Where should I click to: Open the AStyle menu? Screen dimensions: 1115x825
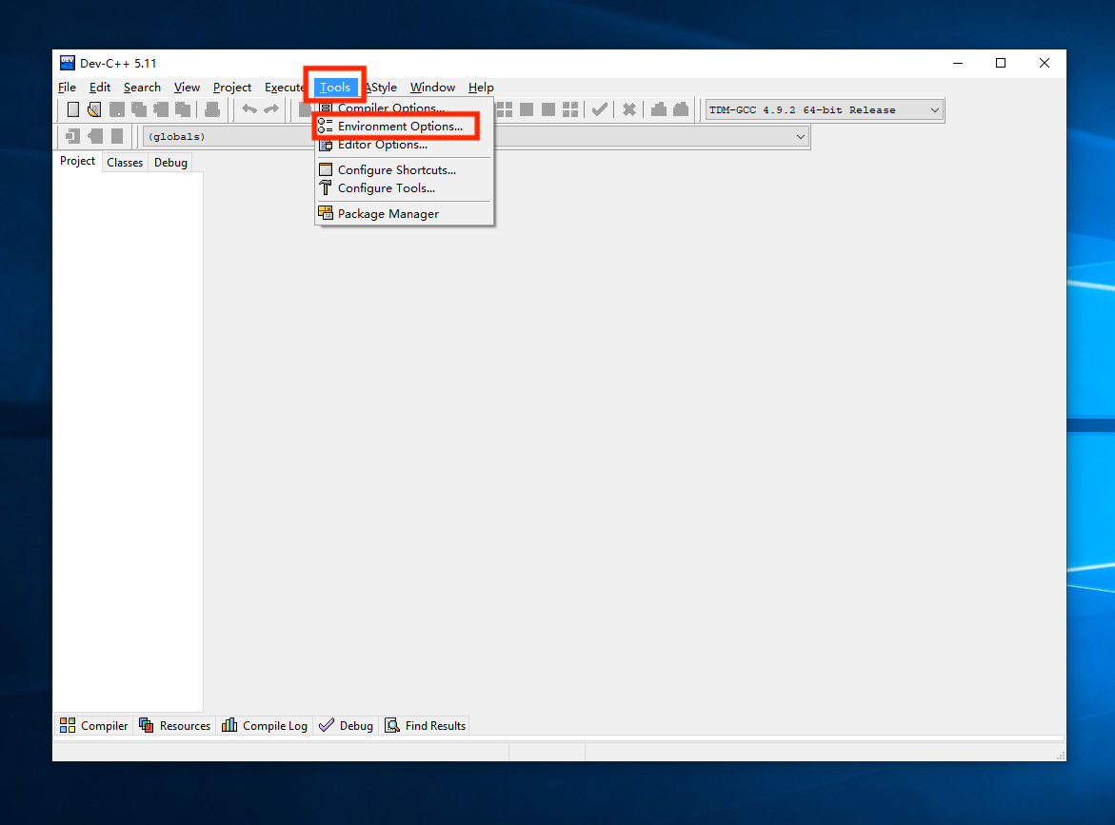point(381,88)
